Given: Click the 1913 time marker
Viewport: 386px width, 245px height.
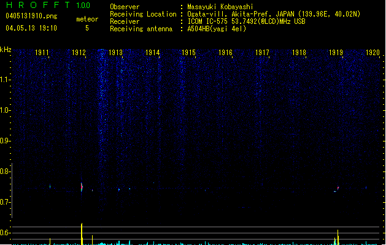Looking at the screenshot, I should [x=115, y=53].
